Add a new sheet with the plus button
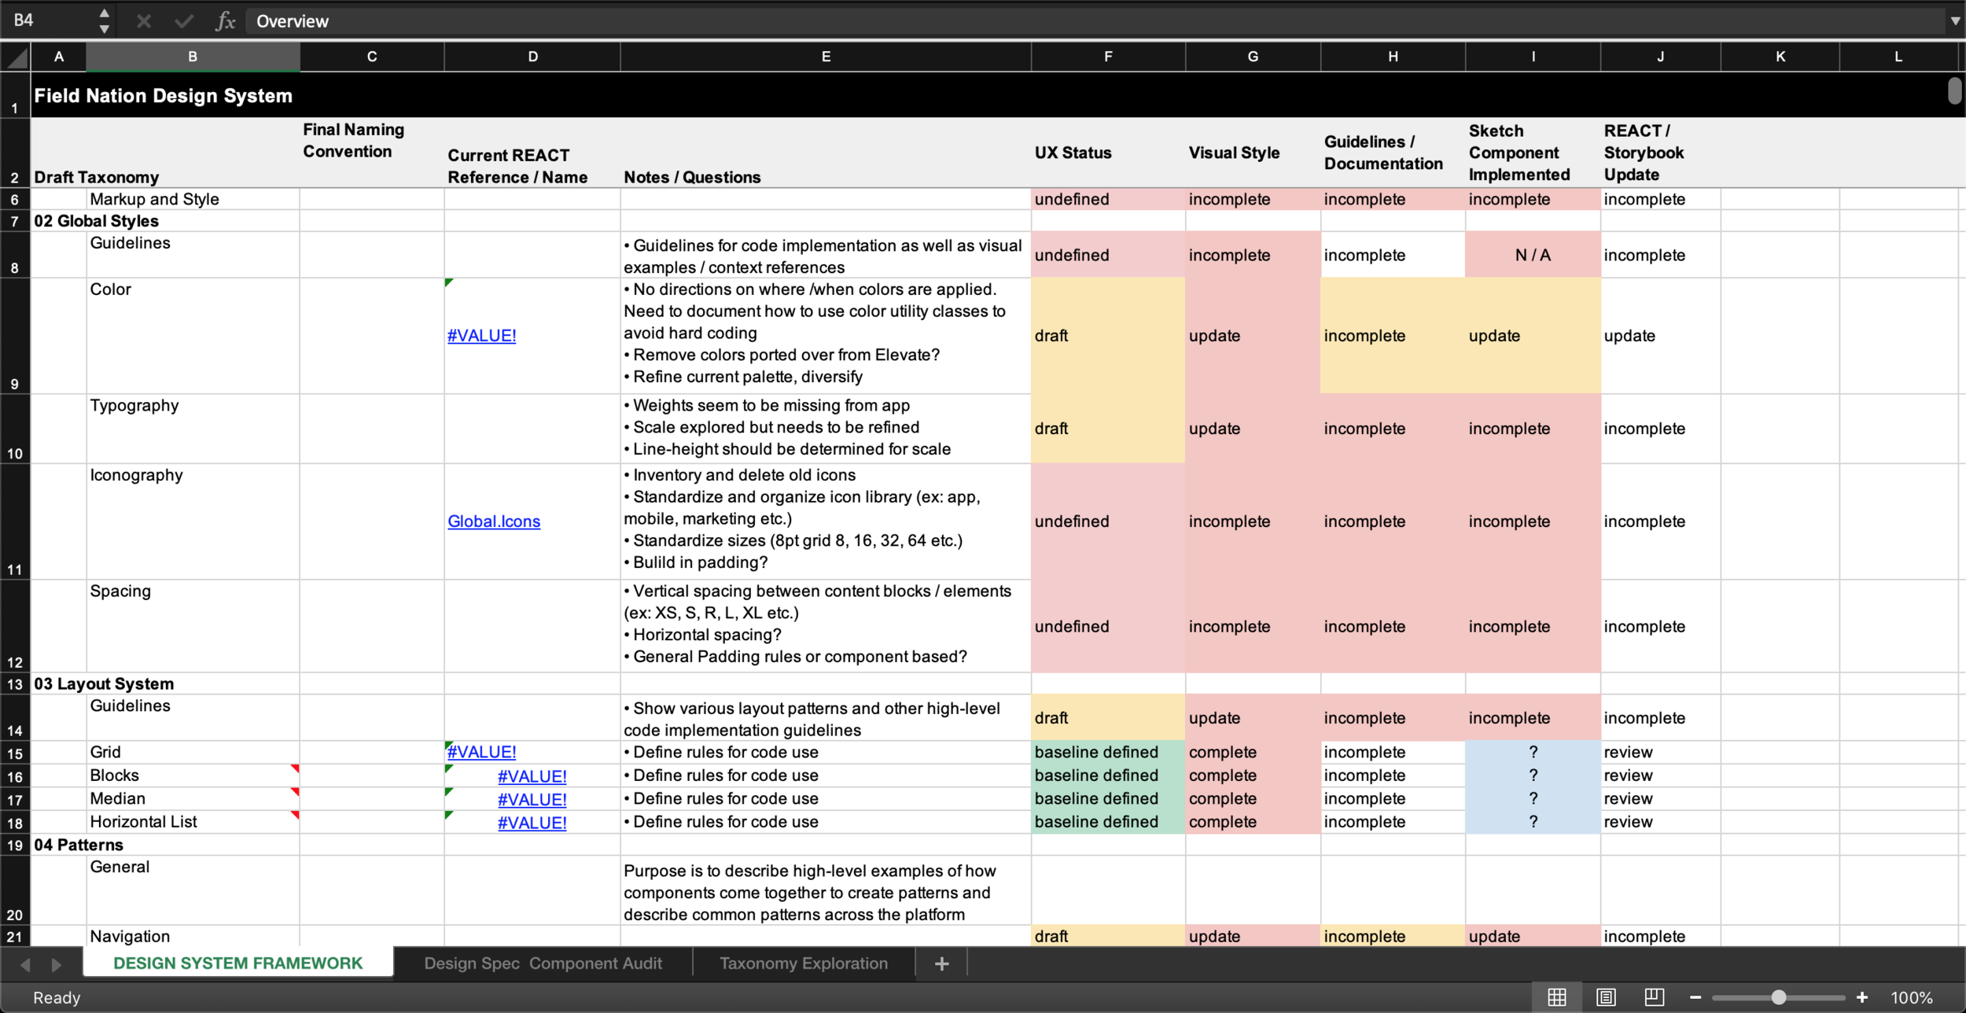1966x1013 pixels. 941,963
